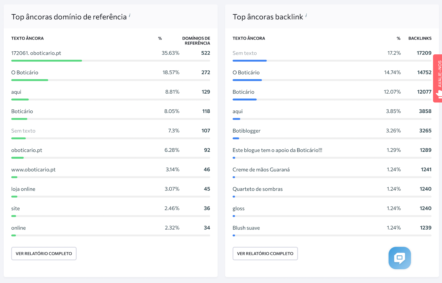This screenshot has width=442, height=283.
Task: Click the 18.57% percentage value
Action: tap(171, 72)
